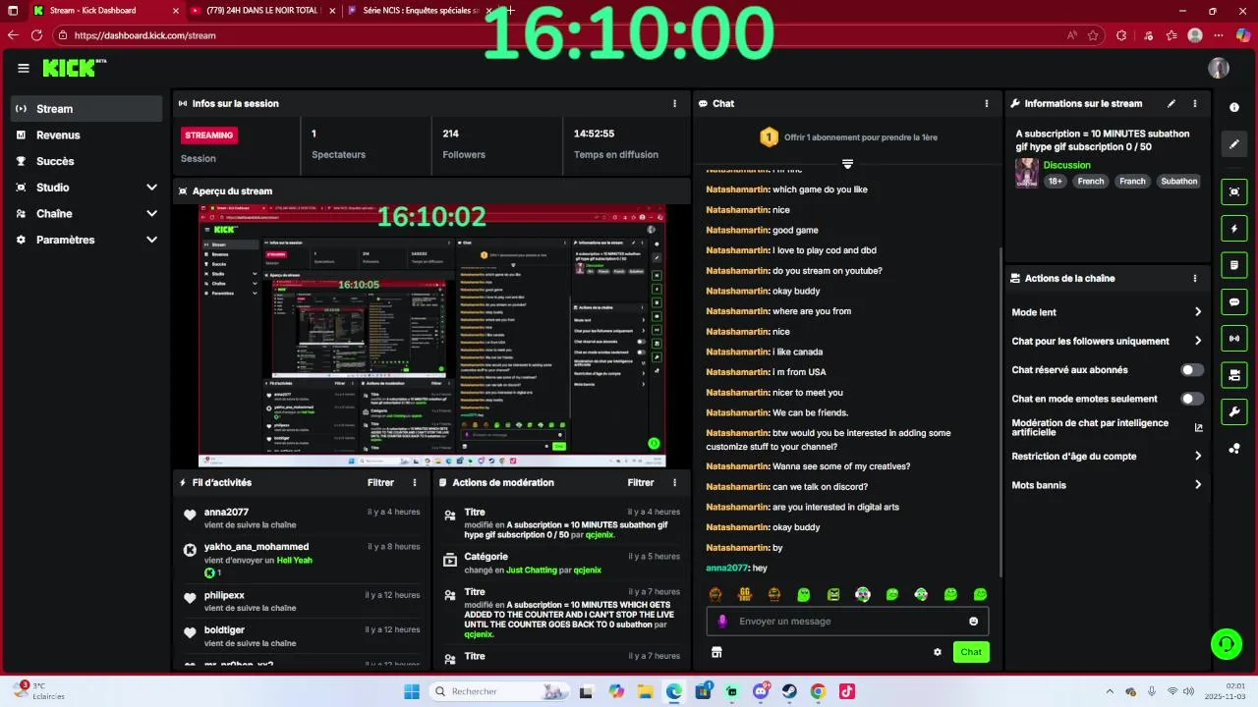This screenshot has height=707, width=1258.
Task: Open chat settings gear icon
Action: pyautogui.click(x=938, y=652)
